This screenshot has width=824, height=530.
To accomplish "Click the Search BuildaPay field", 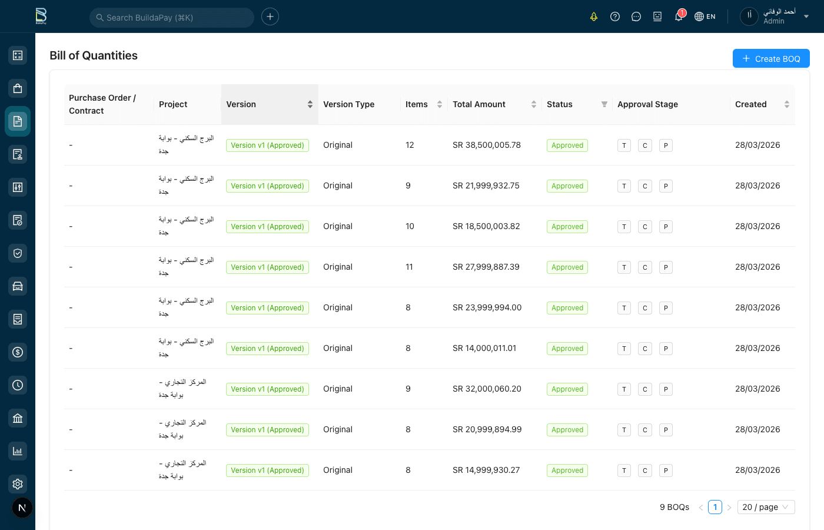I will coord(172,18).
